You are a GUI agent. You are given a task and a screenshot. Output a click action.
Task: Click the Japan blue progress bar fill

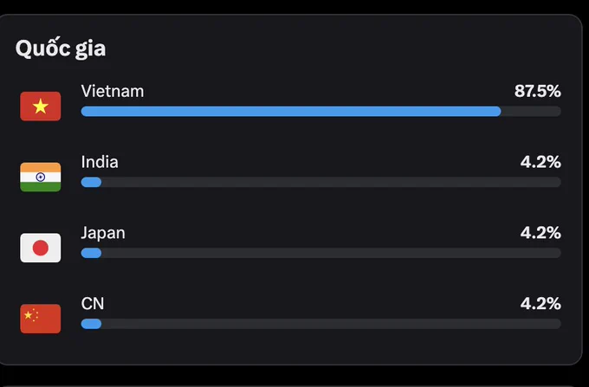click(91, 253)
